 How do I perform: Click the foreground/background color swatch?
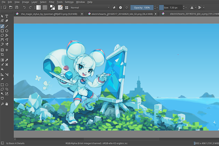[53, 7]
